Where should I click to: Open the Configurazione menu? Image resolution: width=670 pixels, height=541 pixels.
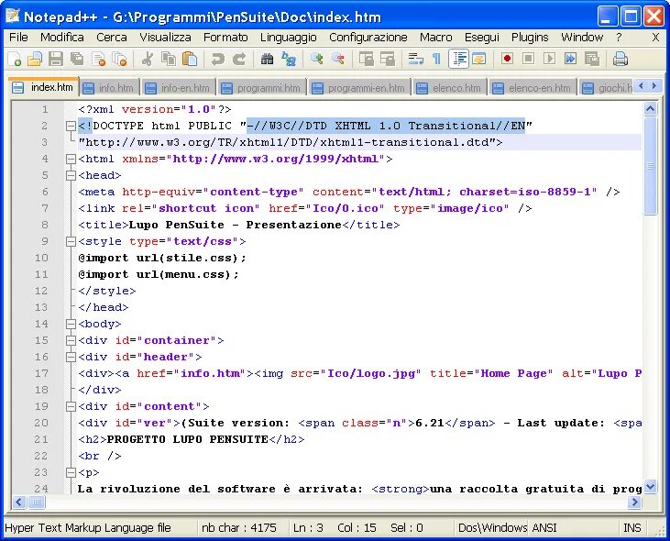pyautogui.click(x=368, y=38)
